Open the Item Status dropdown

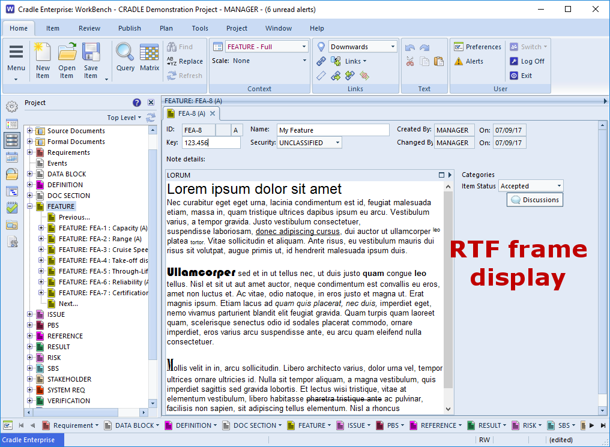pyautogui.click(x=559, y=186)
